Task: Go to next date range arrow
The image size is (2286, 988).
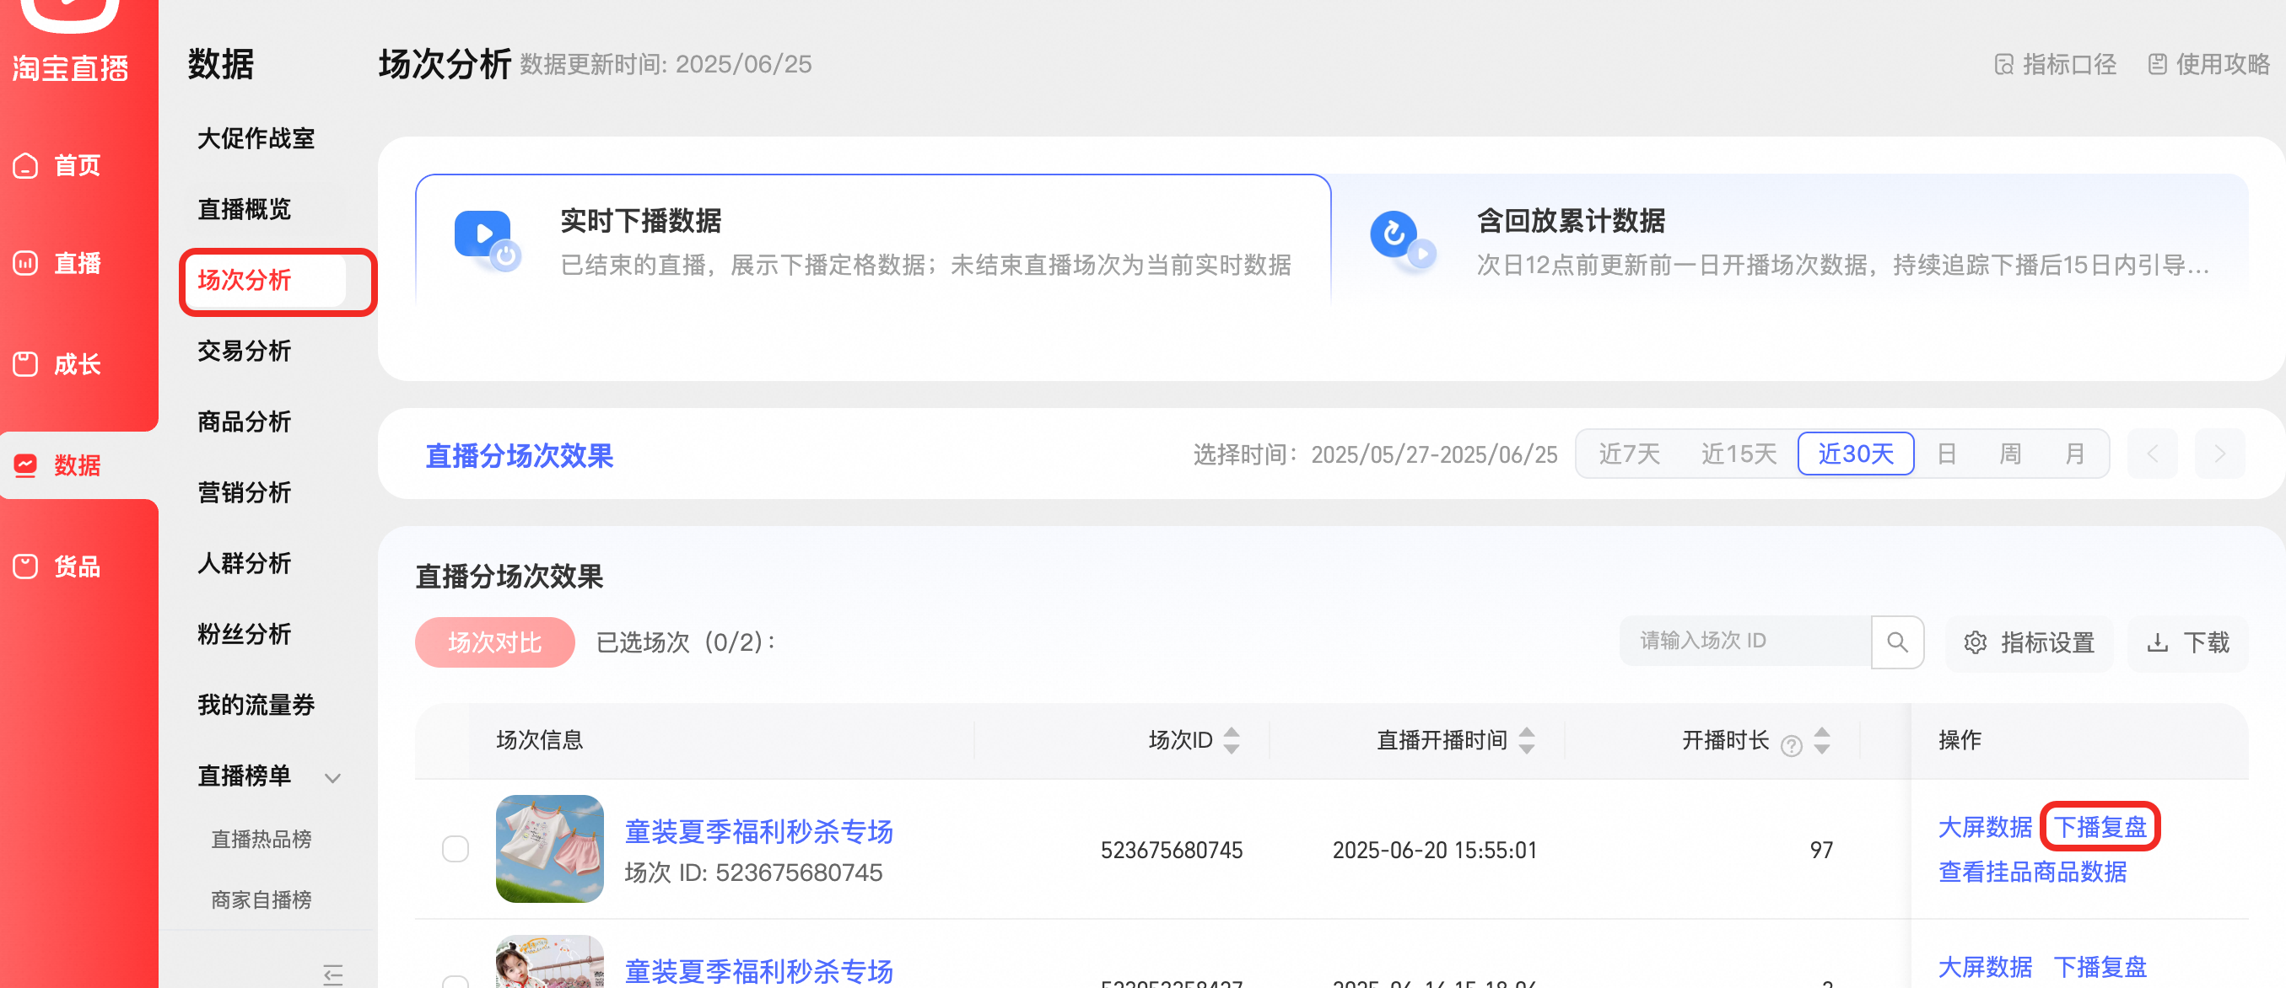Action: tap(2219, 454)
